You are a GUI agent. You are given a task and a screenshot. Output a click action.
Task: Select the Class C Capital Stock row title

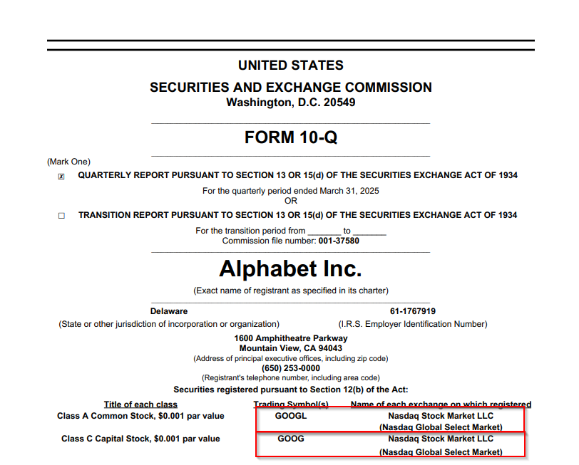click(x=140, y=439)
